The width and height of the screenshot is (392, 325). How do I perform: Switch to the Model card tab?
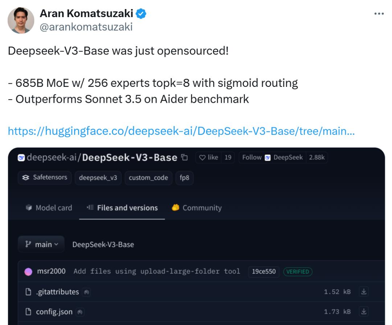49,208
